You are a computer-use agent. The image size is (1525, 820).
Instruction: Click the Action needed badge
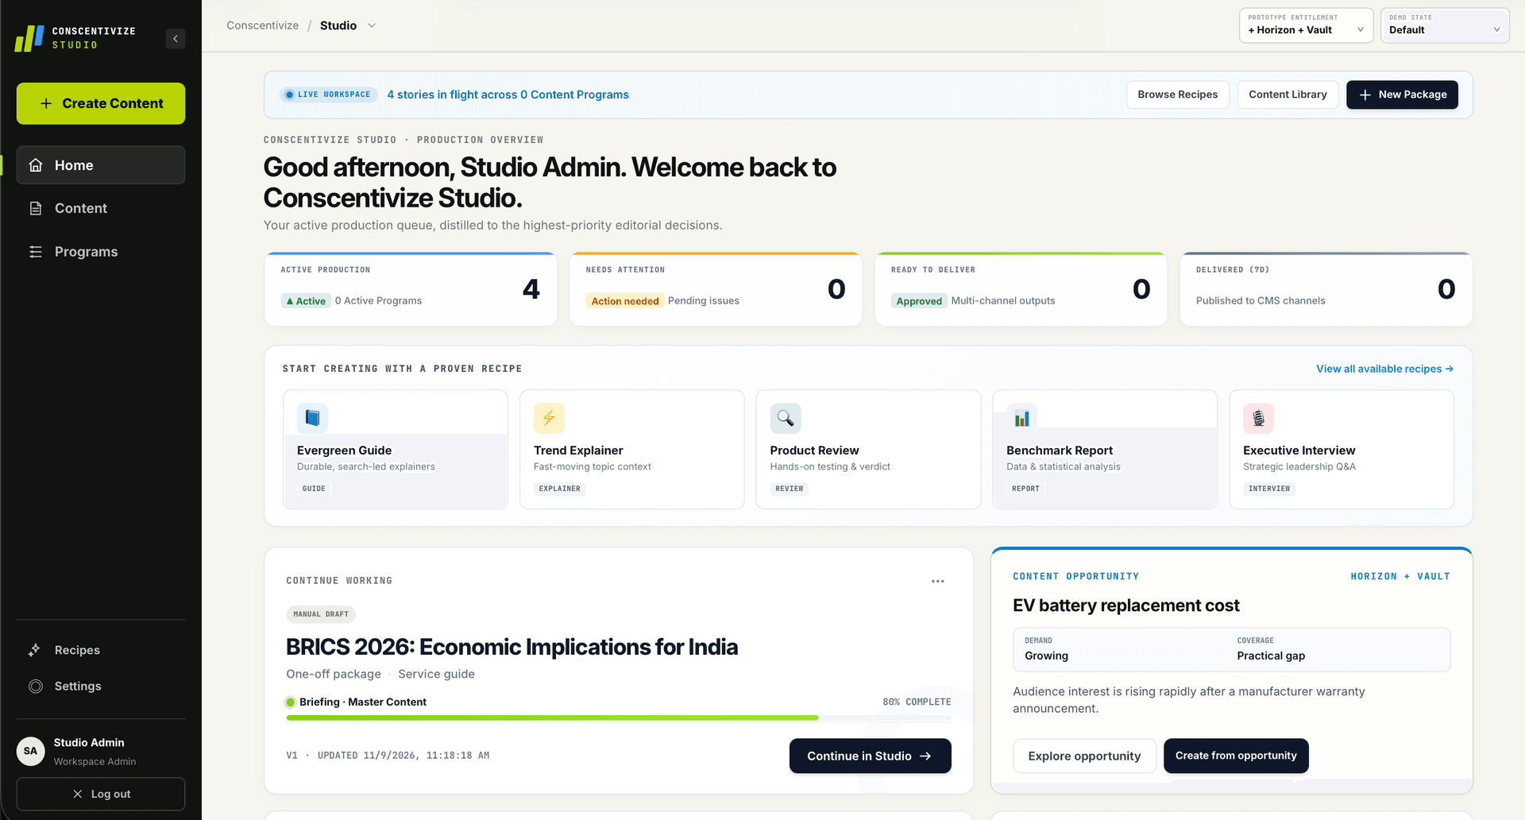(625, 301)
